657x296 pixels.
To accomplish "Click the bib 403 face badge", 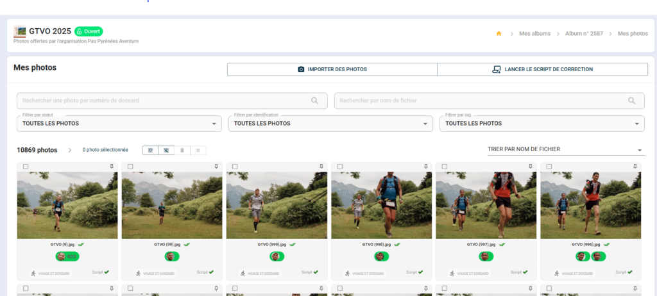I will click(67, 256).
